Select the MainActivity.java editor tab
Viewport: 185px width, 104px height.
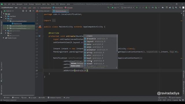point(61,11)
